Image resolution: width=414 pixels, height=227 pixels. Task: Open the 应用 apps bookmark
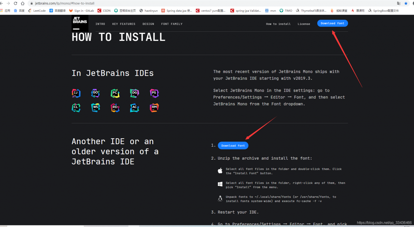(x=5, y=11)
